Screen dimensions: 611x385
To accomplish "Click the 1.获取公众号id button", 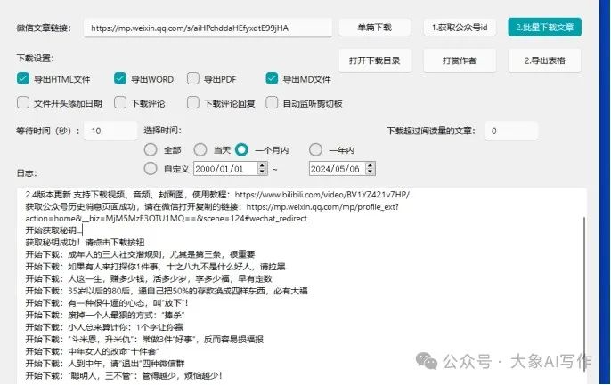I will (460, 28).
